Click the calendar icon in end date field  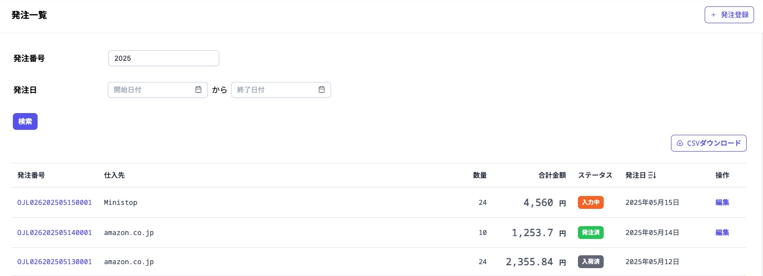tap(322, 90)
